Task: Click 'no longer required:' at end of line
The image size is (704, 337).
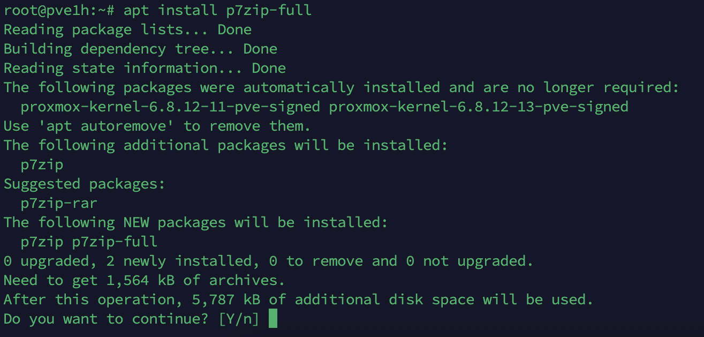Action: click(598, 87)
